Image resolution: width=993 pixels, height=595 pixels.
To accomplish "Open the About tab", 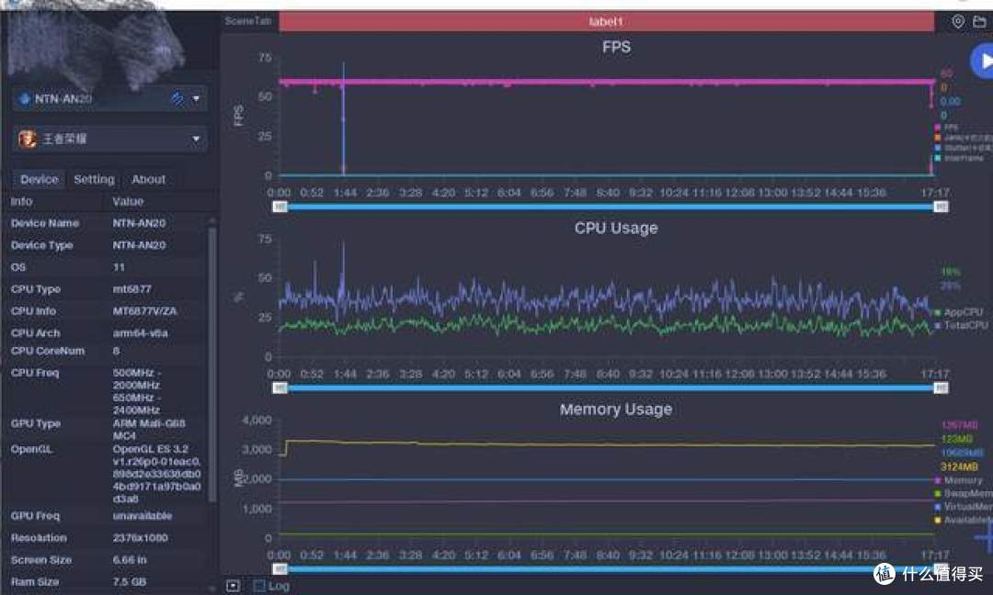I will (148, 180).
